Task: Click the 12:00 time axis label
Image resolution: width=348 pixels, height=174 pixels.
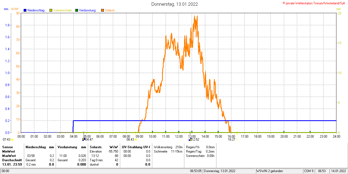Action: click(x=179, y=136)
